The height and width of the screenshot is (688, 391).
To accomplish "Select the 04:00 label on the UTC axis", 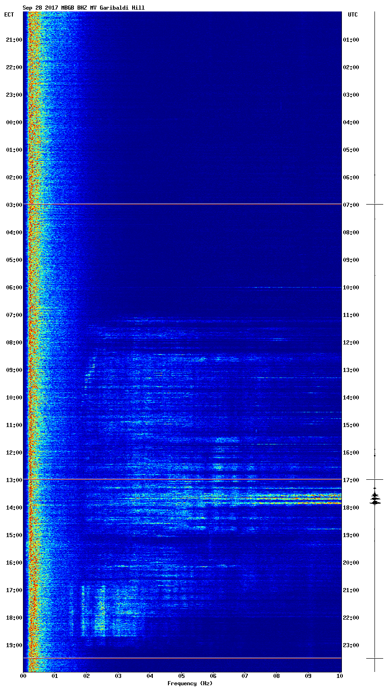I will coord(351,122).
